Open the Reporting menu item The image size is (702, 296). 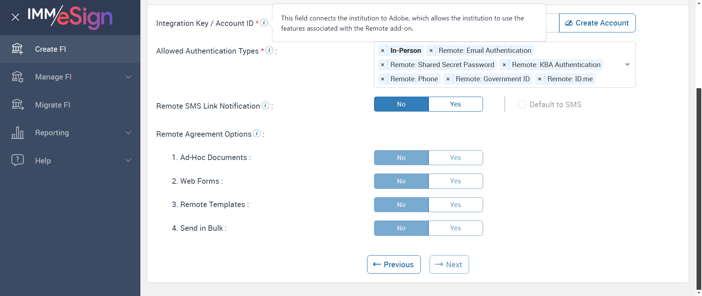[52, 133]
